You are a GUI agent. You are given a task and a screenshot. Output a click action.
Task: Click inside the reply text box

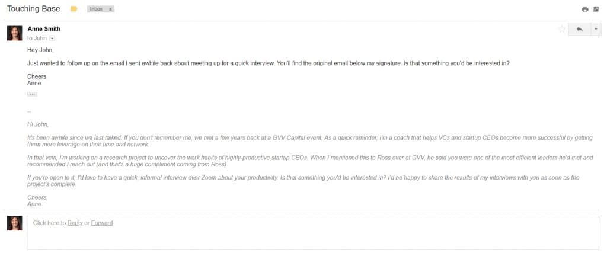coord(296,236)
